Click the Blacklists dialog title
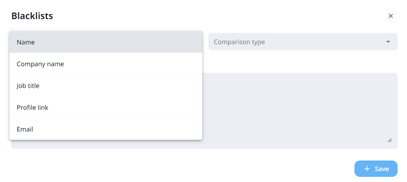 pyautogui.click(x=32, y=16)
